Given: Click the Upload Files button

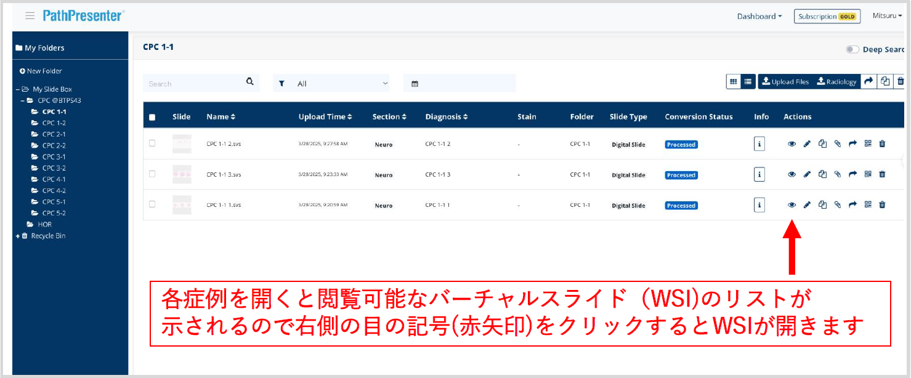Looking at the screenshot, I should point(785,81).
